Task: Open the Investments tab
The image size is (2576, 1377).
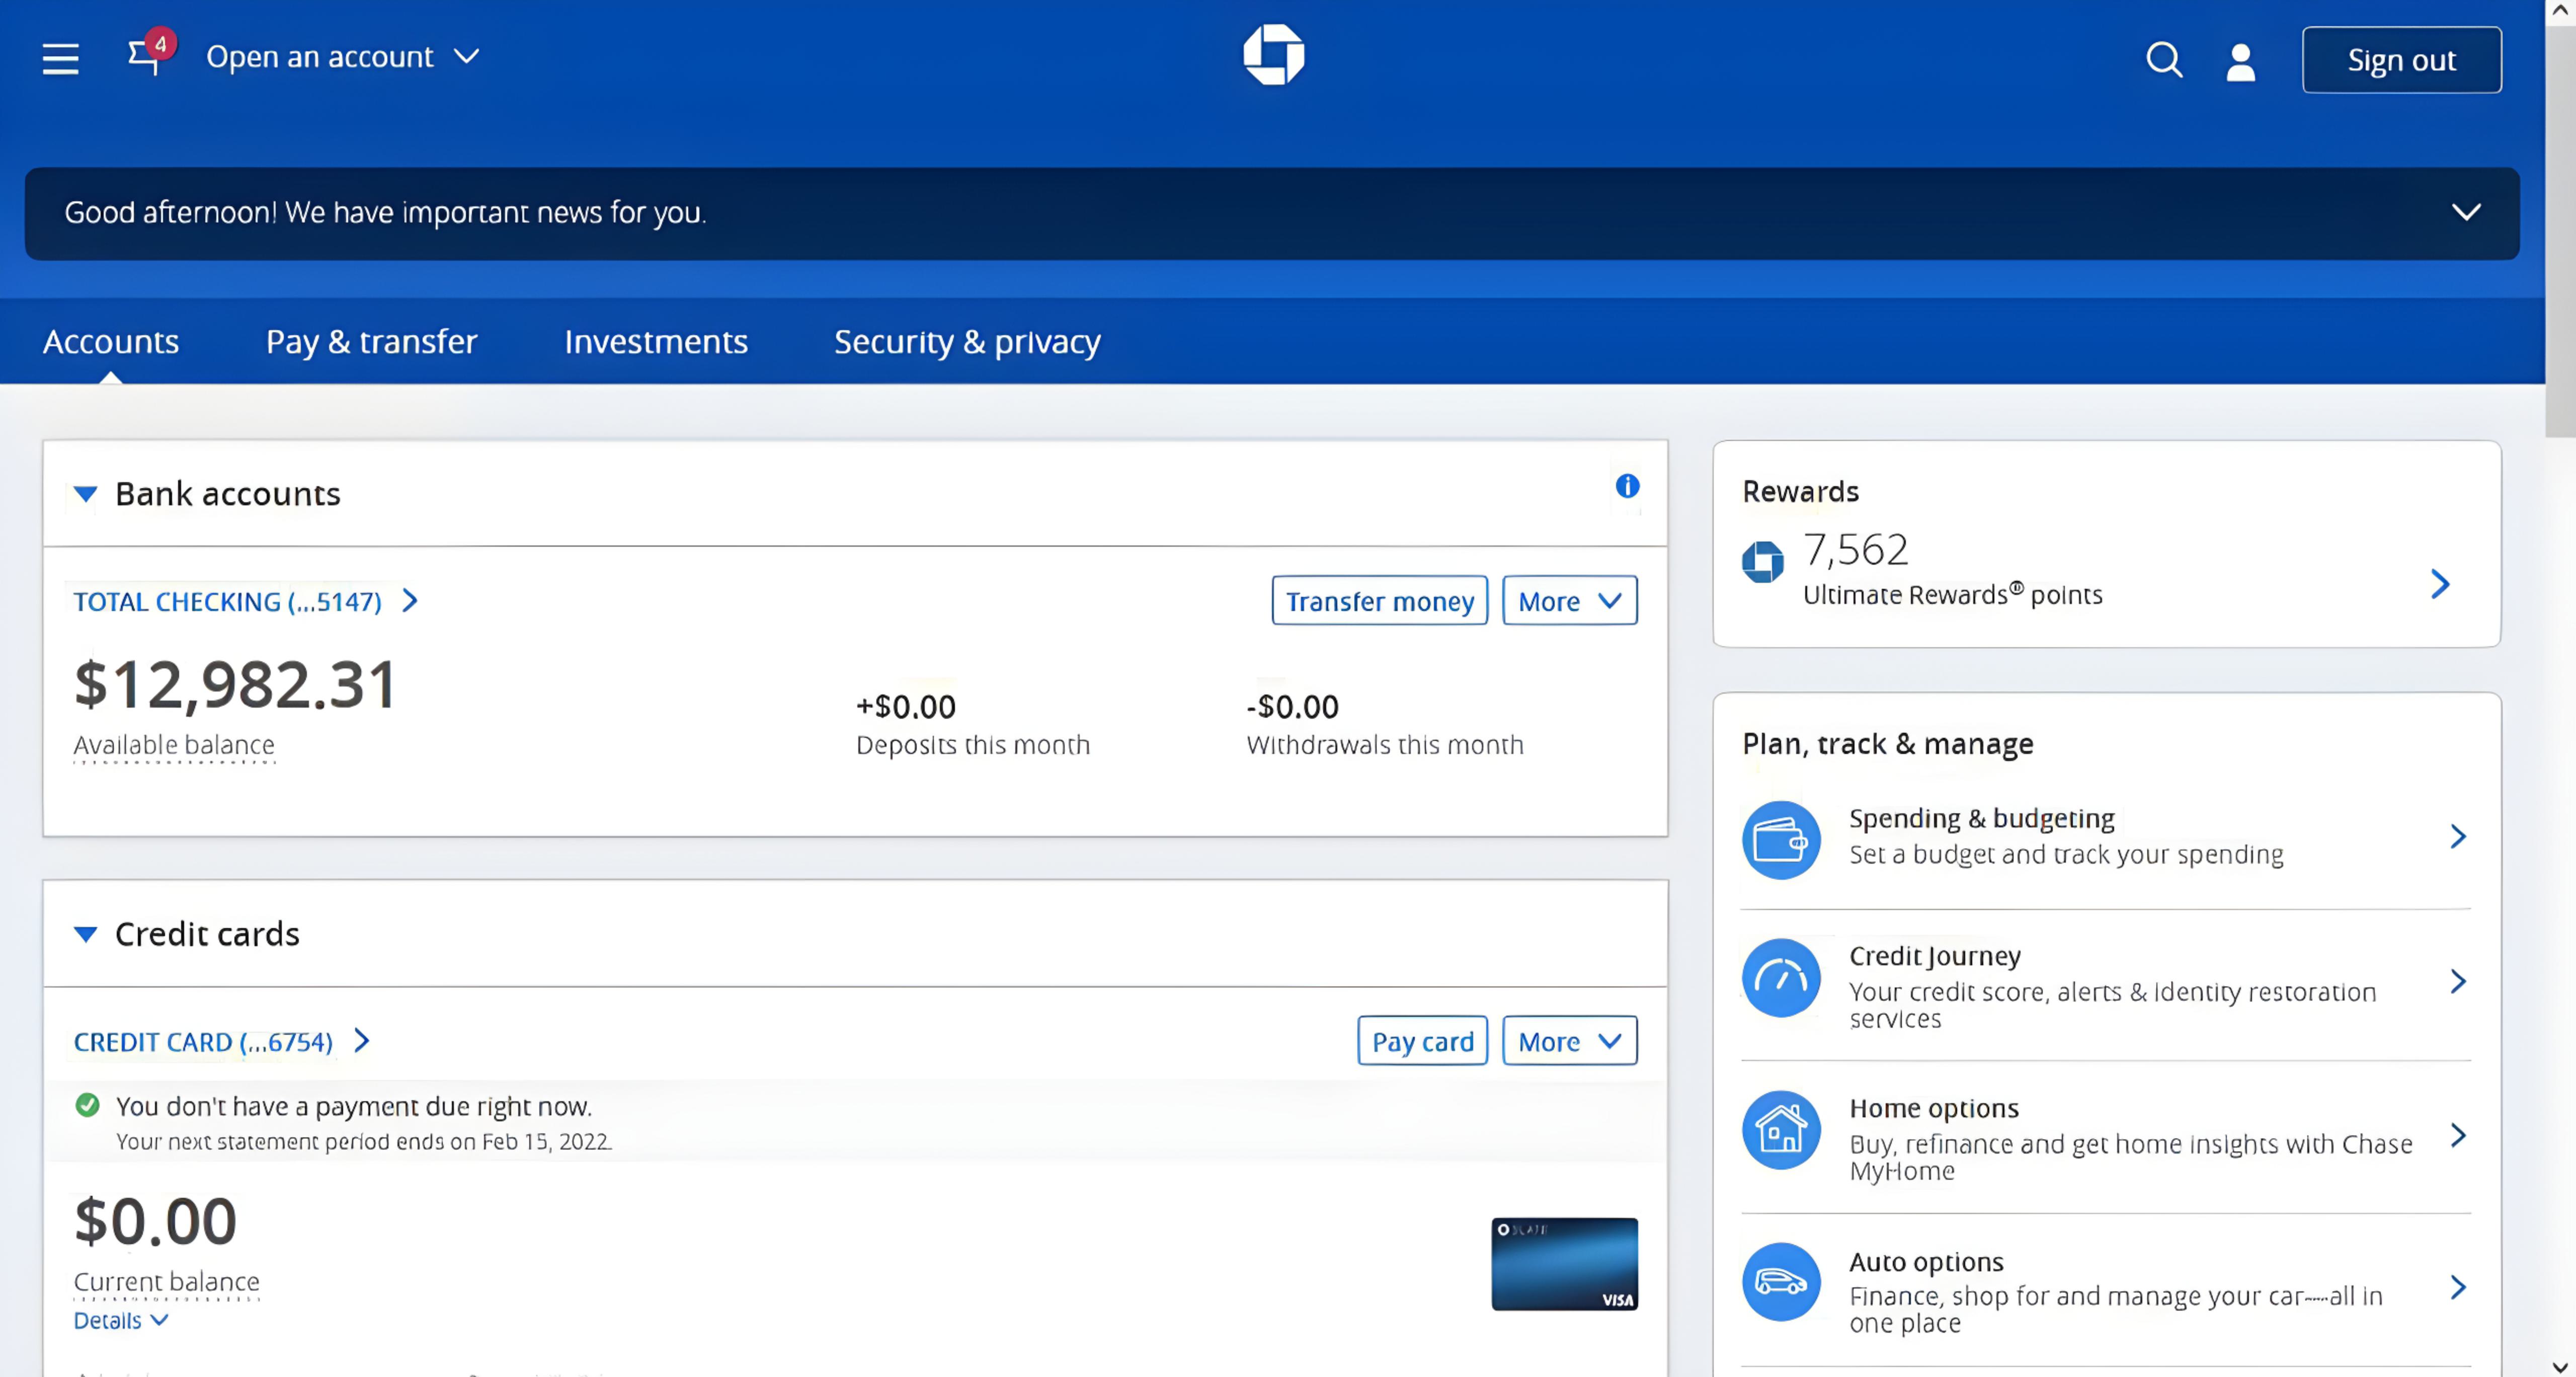Action: [656, 342]
